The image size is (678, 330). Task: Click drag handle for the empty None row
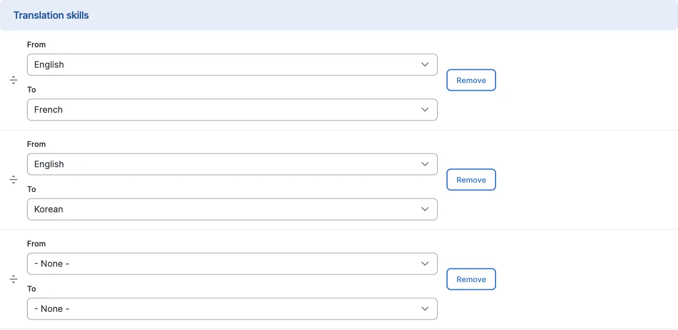[14, 279]
